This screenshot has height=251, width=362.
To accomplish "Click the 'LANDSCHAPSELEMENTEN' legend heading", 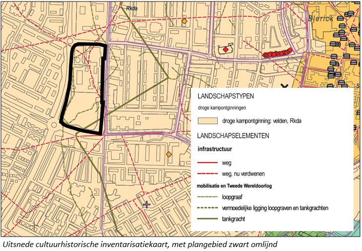I will [233, 135].
